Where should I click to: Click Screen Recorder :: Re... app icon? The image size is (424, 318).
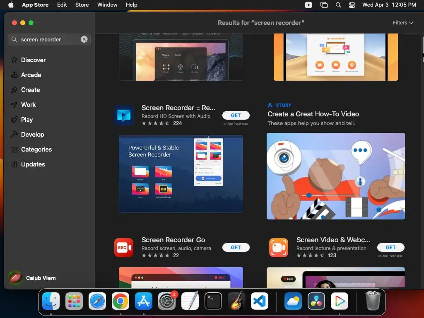[x=124, y=116]
